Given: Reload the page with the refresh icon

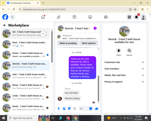Looking at the screenshot, I should (14, 9).
